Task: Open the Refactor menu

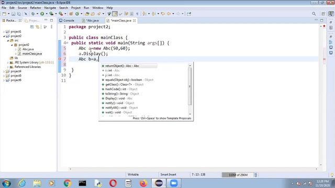Action: [x=36, y=8]
